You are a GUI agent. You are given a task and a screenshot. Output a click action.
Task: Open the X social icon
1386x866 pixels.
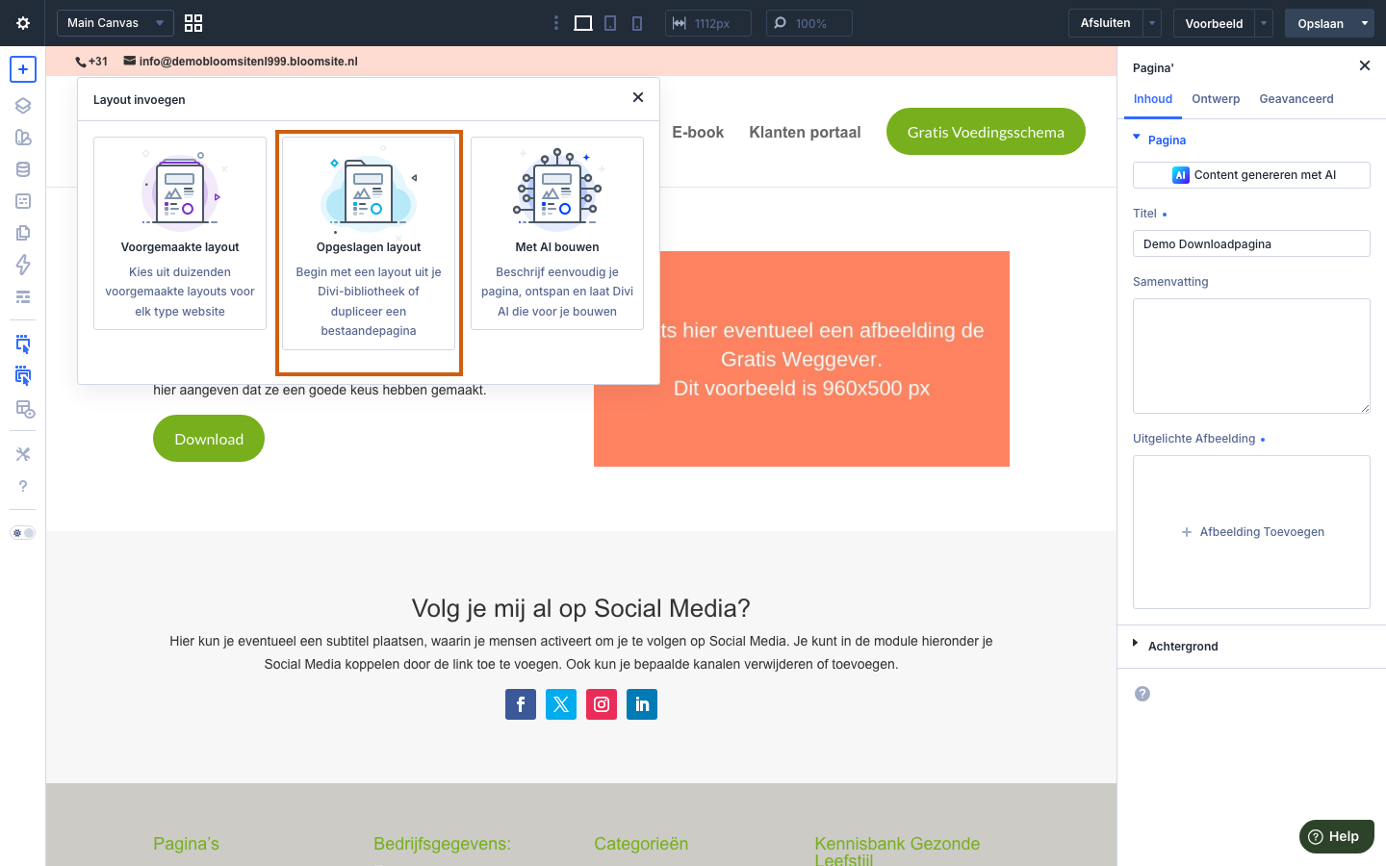coord(561,704)
